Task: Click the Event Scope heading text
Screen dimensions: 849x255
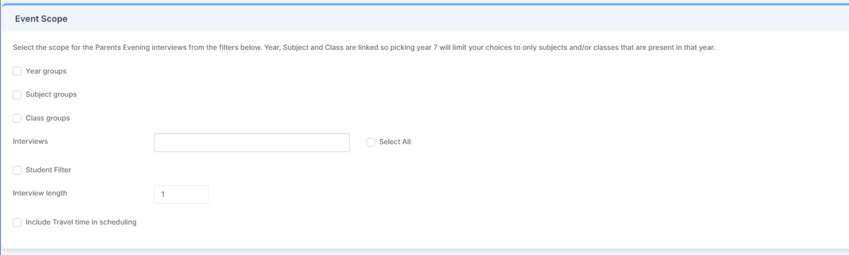Action: [x=41, y=19]
